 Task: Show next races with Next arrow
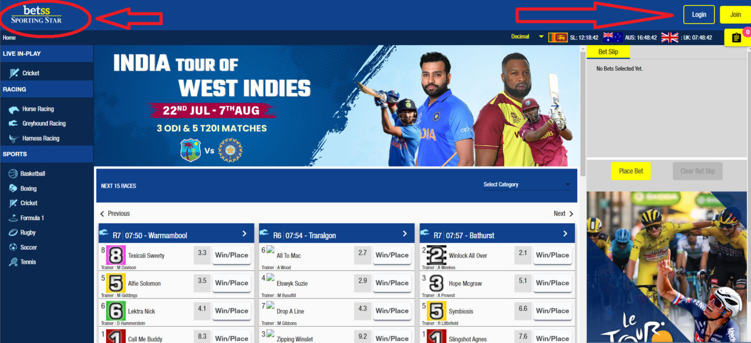tap(564, 213)
